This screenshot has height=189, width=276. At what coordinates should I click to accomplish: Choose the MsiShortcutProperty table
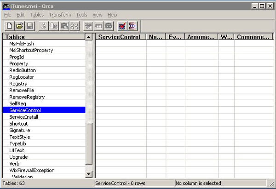[x=31, y=50]
